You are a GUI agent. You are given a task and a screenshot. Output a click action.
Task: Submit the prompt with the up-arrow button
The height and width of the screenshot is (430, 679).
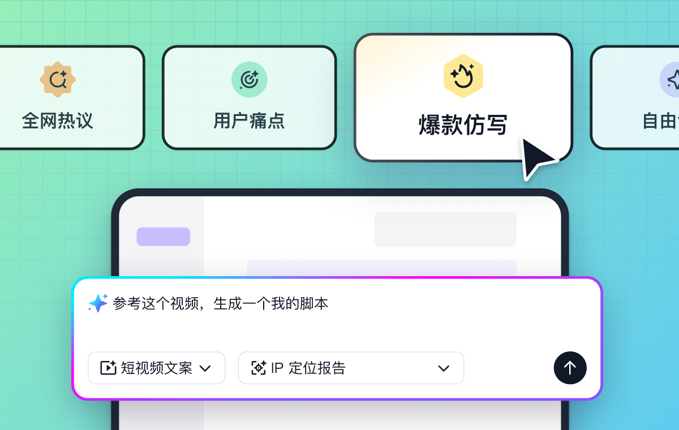[570, 368]
